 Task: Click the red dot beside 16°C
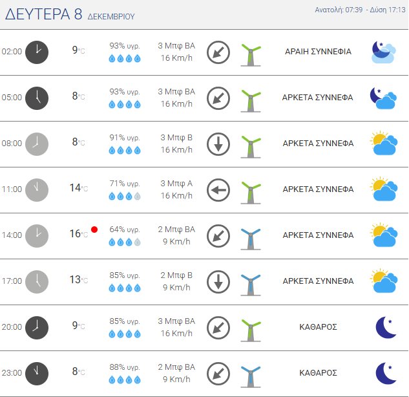[94, 229]
